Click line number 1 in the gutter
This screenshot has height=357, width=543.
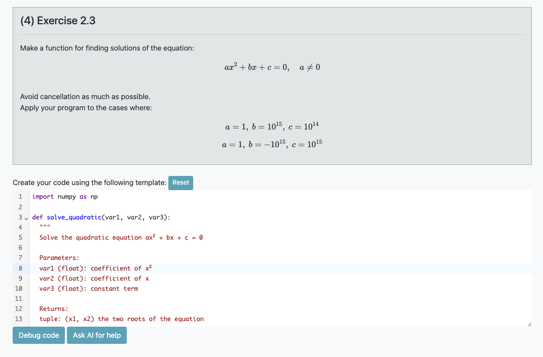pos(20,197)
